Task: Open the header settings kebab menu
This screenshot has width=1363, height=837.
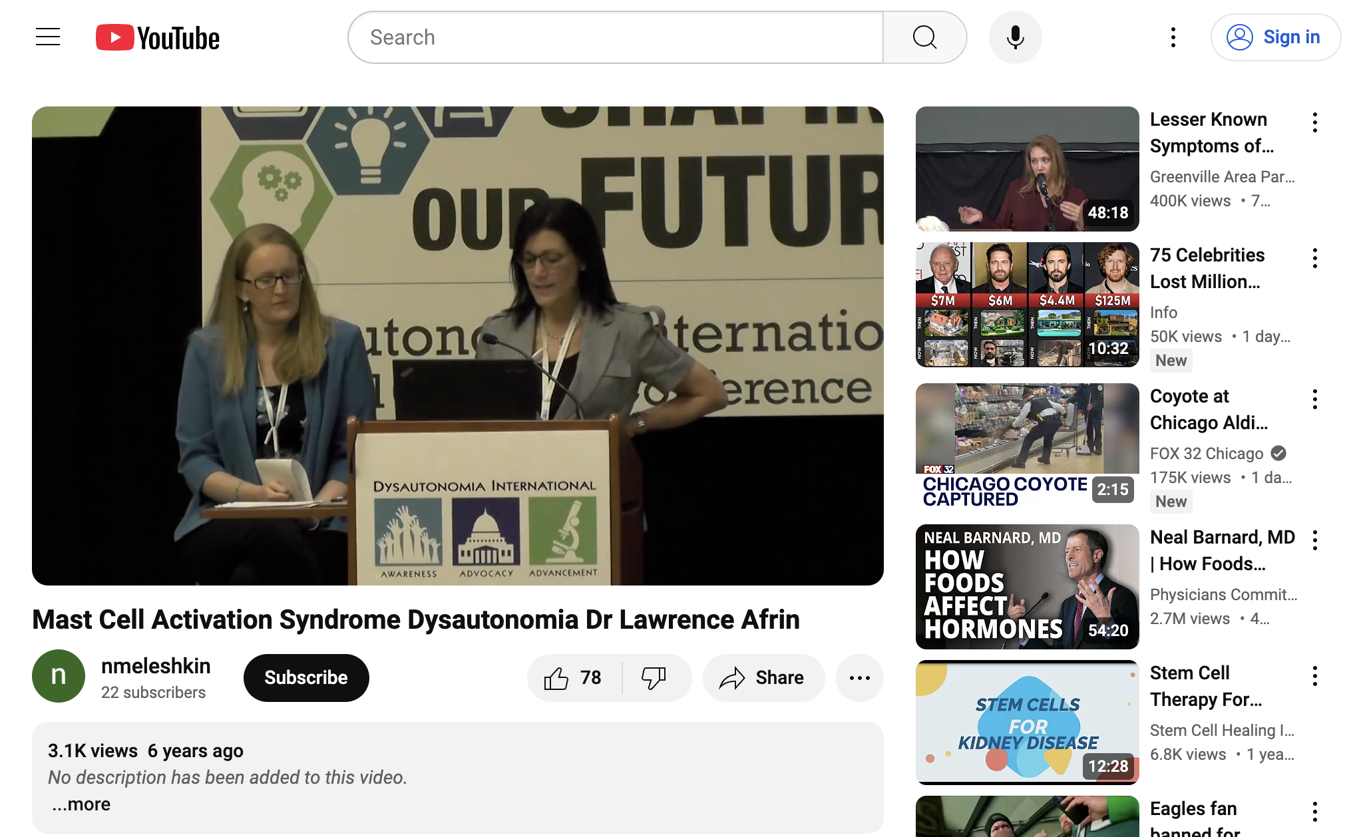Action: pos(1173,37)
